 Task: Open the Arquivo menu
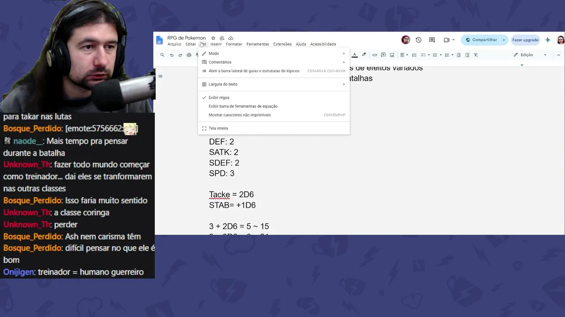coord(174,44)
